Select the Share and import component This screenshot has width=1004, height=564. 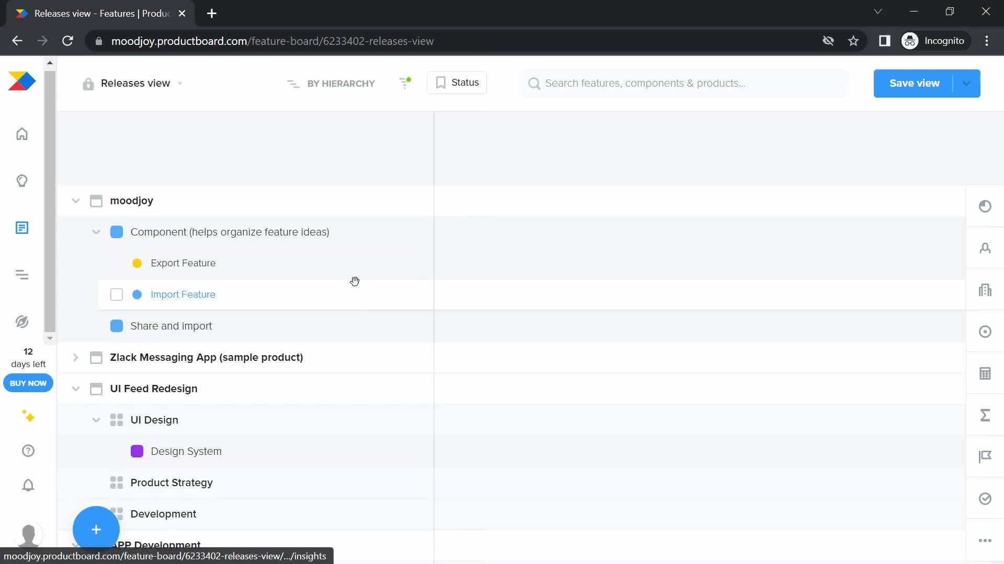(171, 326)
